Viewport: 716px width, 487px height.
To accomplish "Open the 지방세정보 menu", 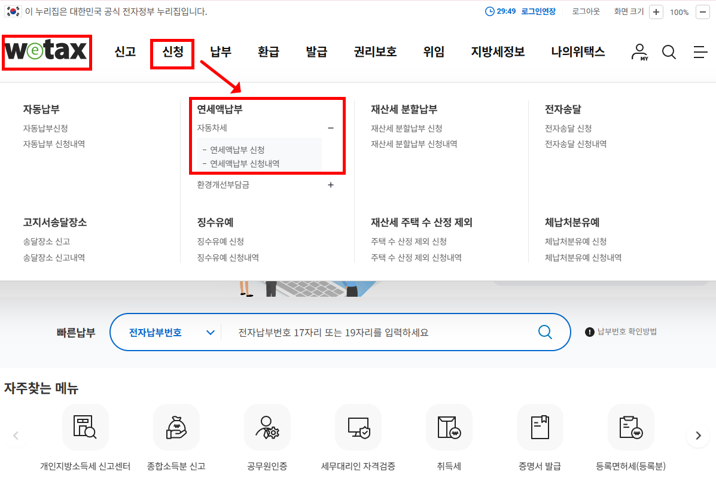I will (498, 53).
